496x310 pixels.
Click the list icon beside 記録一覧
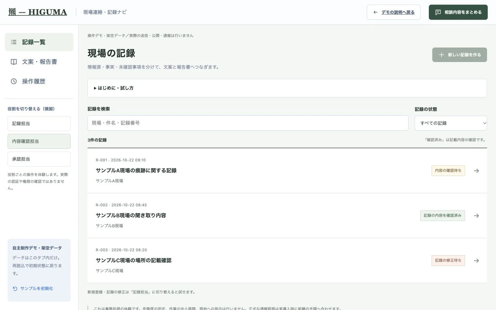[x=14, y=42]
